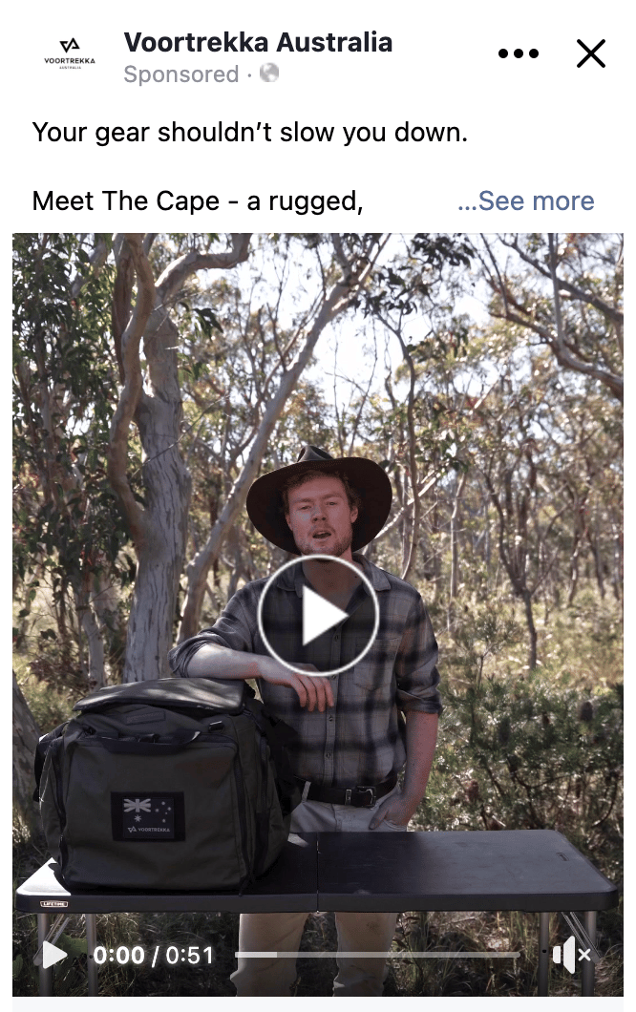Start the video with the large circular play button
Viewport: 636px width, 1012px height.
coord(318,615)
